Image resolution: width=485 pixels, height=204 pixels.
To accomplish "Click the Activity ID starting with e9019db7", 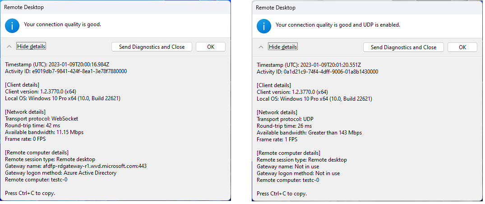I will pyautogui.click(x=66, y=71).
